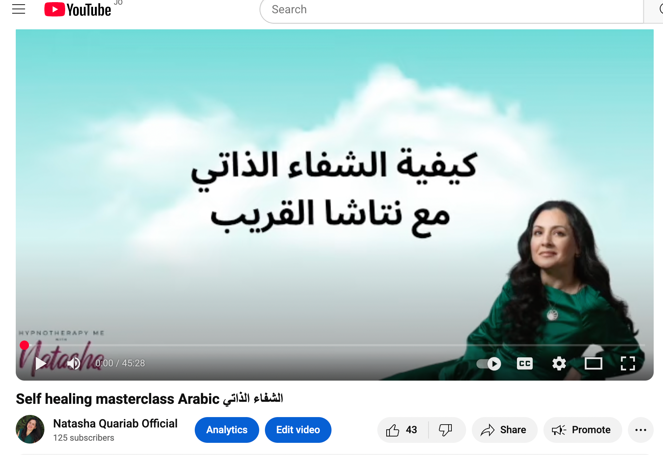The width and height of the screenshot is (663, 455).
Task: Dislike the video with thumbs down
Action: tap(446, 430)
